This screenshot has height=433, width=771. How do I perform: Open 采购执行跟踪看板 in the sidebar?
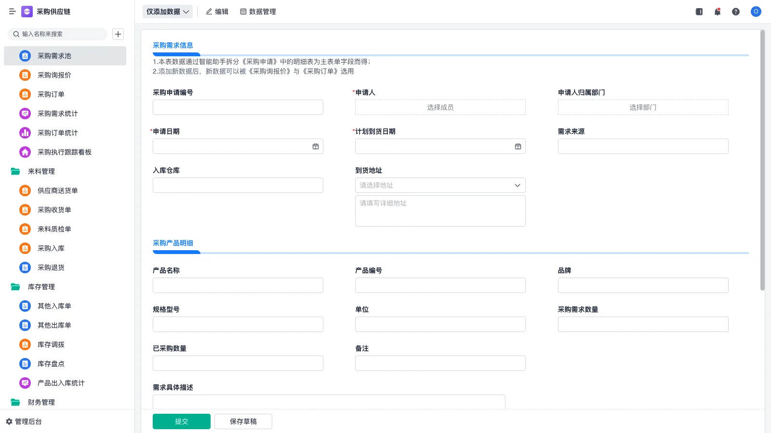(65, 152)
